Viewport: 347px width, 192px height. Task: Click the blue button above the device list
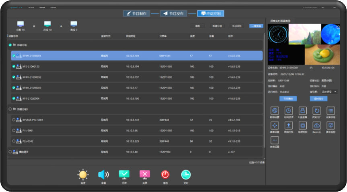tap(256, 26)
